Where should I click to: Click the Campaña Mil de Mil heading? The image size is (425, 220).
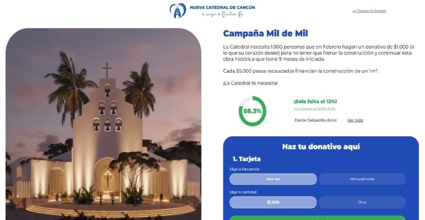[265, 33]
